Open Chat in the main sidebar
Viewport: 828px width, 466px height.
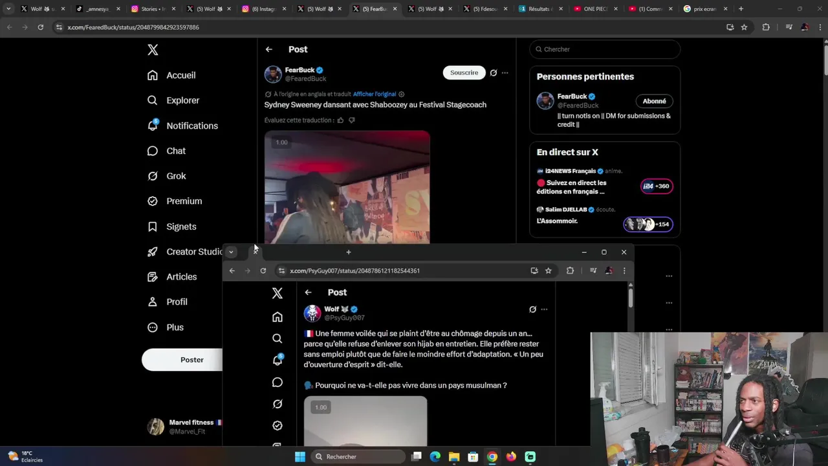(x=166, y=151)
